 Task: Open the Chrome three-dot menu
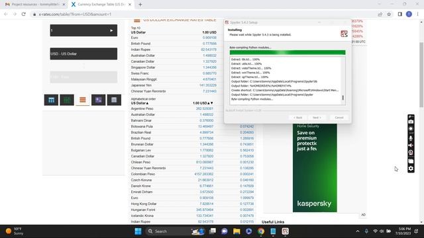(x=417, y=15)
